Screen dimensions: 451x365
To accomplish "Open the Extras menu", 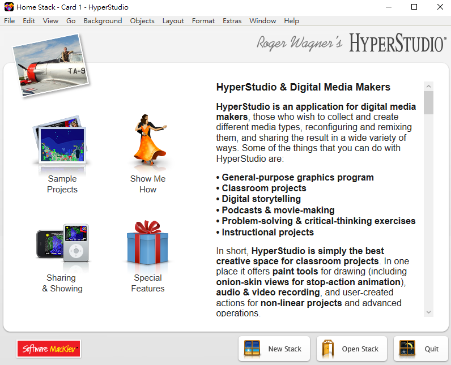I will click(232, 21).
